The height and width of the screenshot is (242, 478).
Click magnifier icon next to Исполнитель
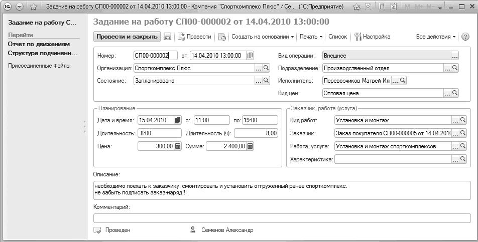tap(403, 81)
